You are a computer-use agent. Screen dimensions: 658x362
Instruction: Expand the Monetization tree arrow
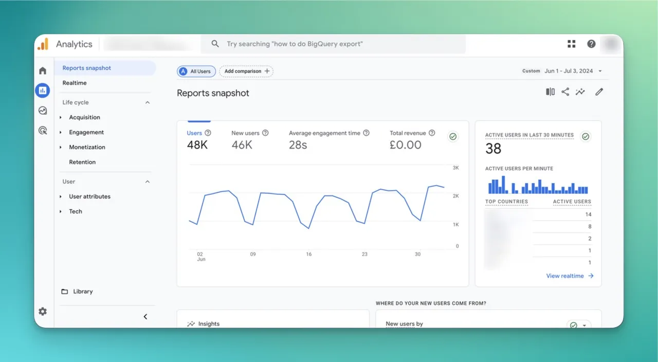[x=61, y=147]
